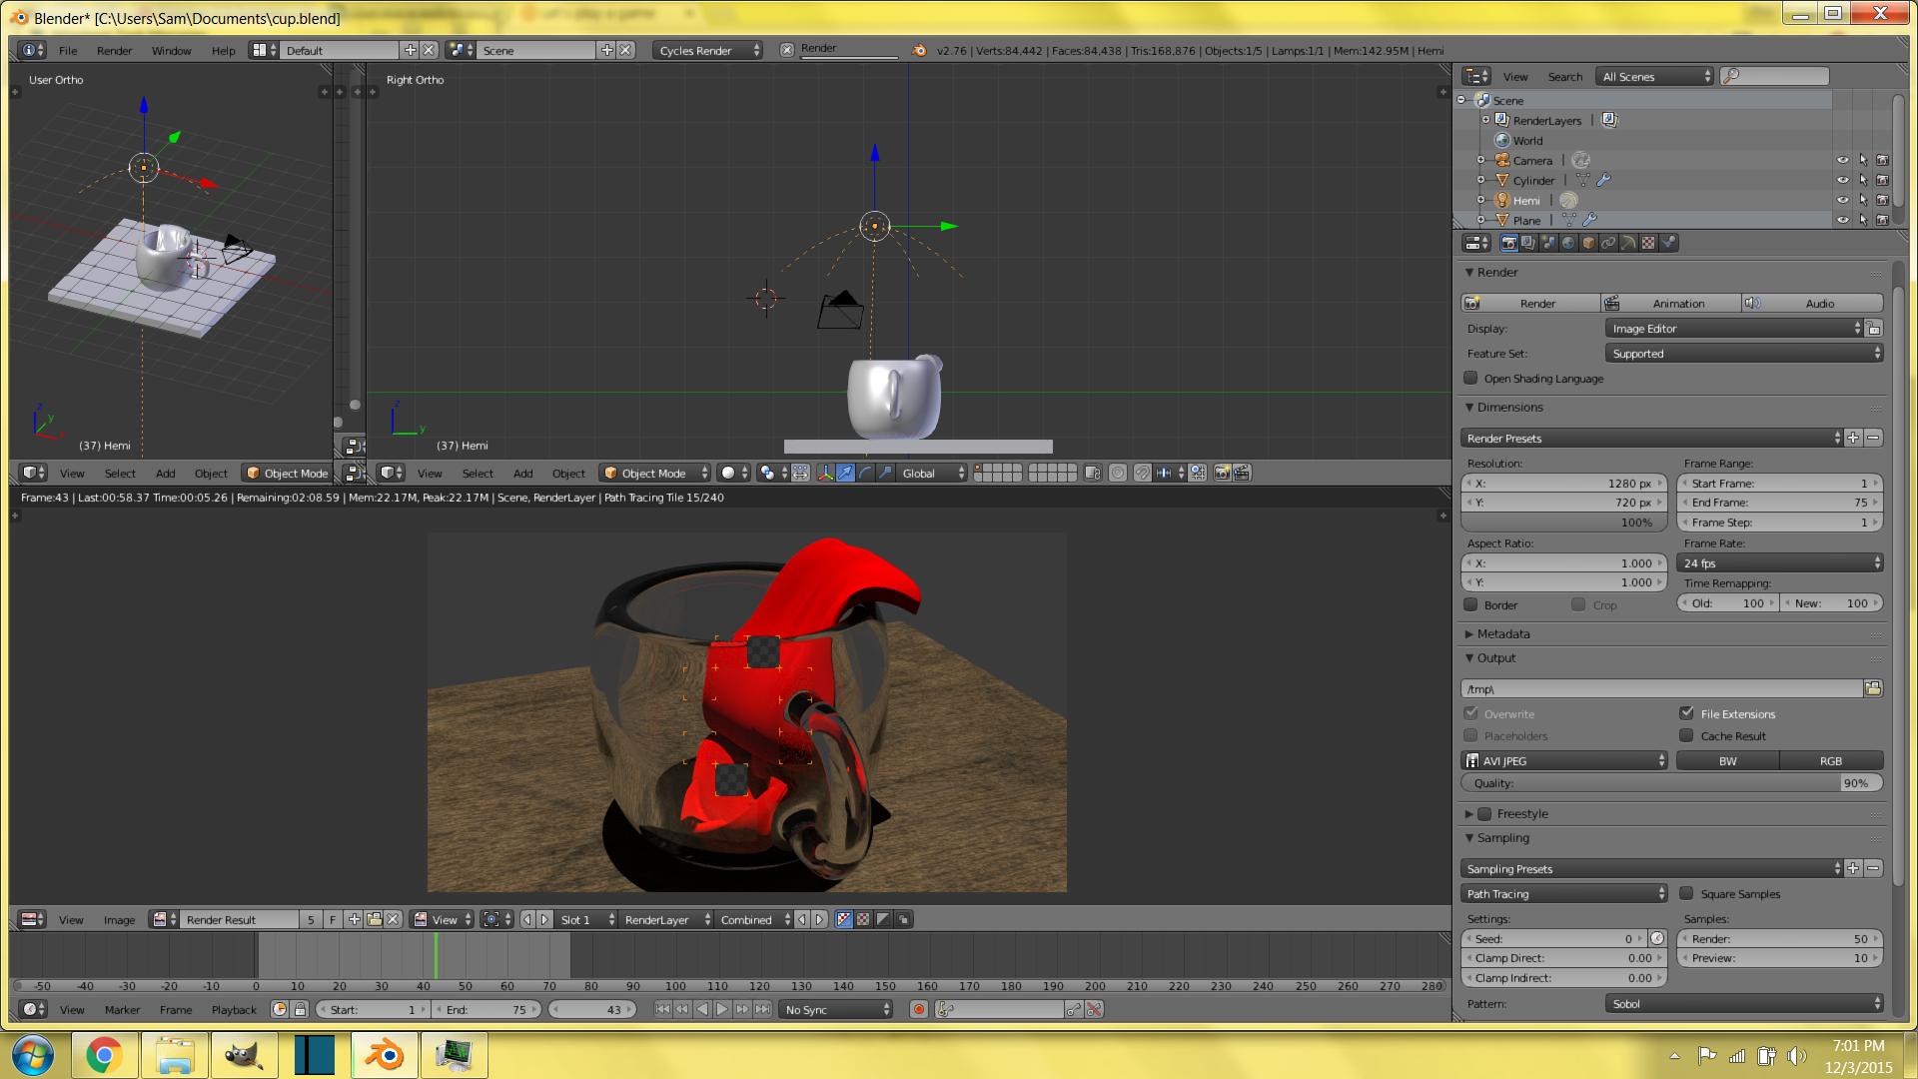Open the Playback menu in timeline

coord(234,1009)
